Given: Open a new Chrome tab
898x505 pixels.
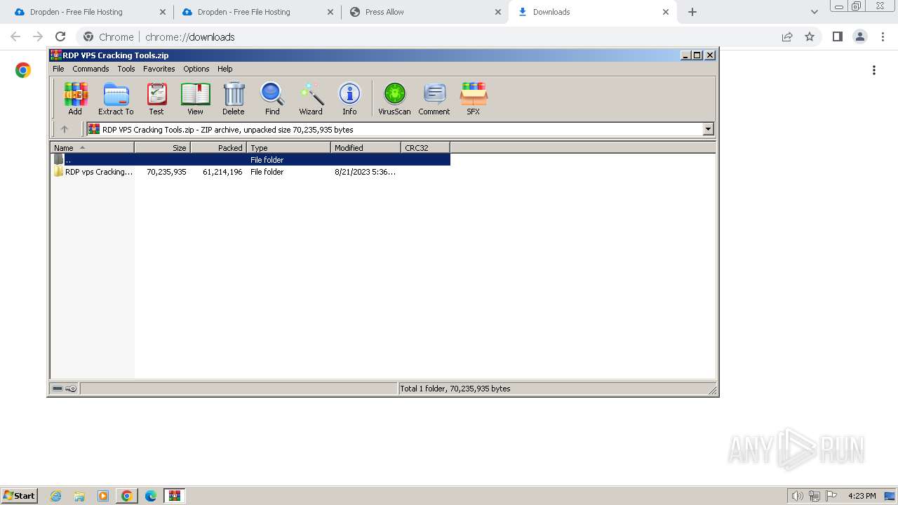Looking at the screenshot, I should [x=692, y=12].
